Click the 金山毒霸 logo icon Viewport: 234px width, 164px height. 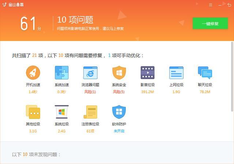pos(4,4)
